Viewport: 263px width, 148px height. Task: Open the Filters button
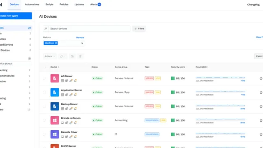[x=139, y=29]
